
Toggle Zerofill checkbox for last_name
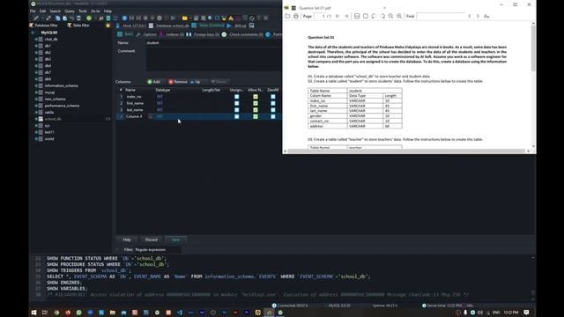pos(273,110)
